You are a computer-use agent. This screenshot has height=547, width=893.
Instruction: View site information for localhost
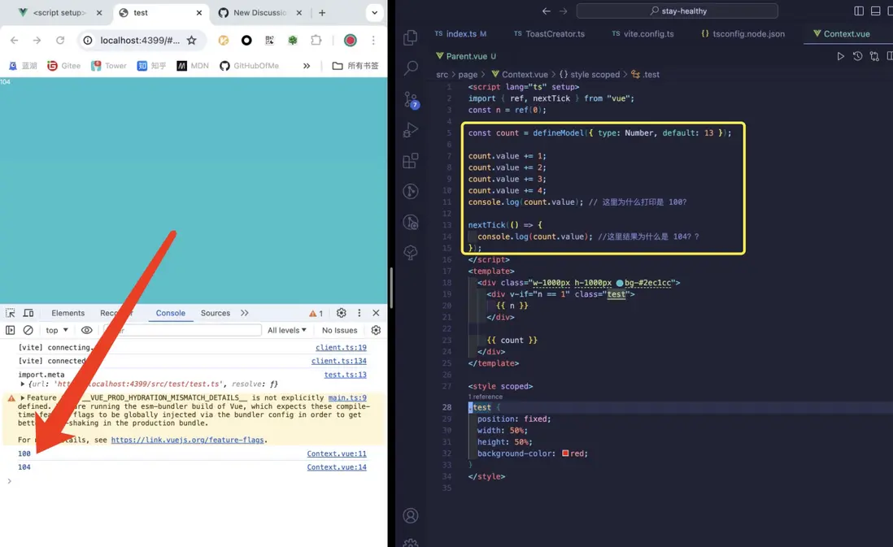point(88,41)
